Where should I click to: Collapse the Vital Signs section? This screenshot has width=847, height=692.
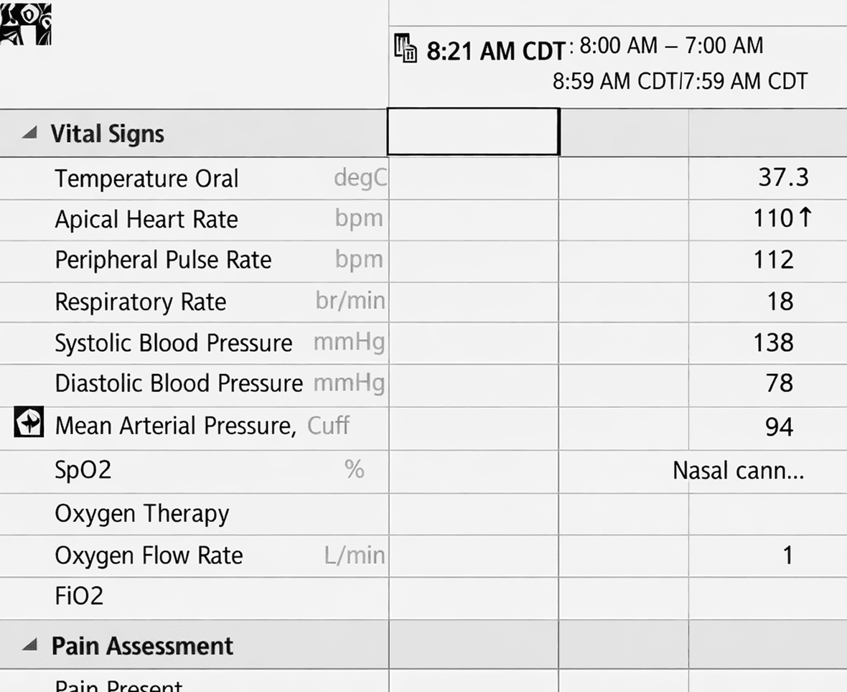(29, 132)
